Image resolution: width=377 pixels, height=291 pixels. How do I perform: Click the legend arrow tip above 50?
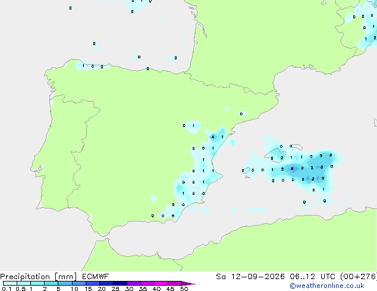tap(188, 283)
